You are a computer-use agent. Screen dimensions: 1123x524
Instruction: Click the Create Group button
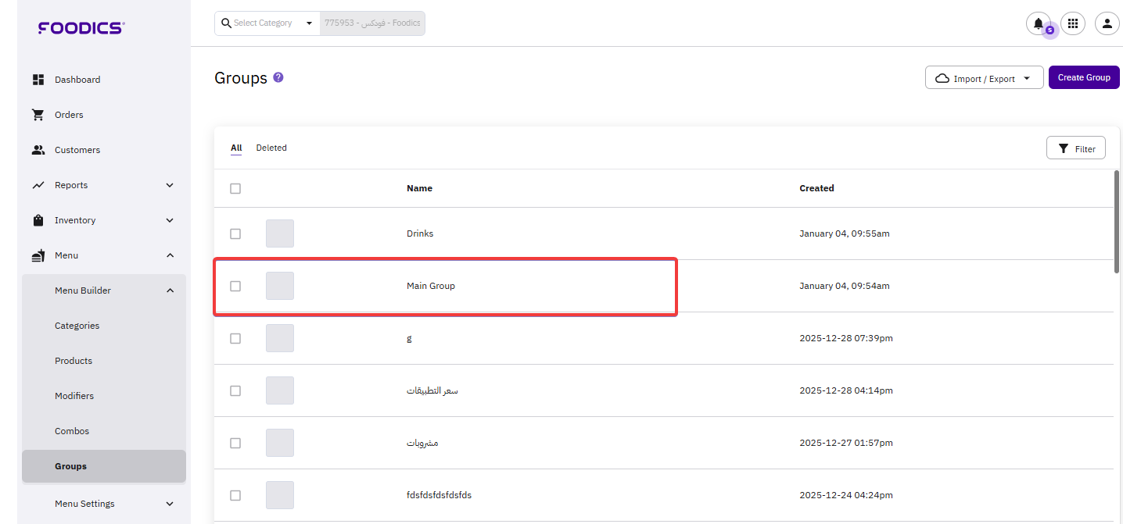(x=1084, y=77)
